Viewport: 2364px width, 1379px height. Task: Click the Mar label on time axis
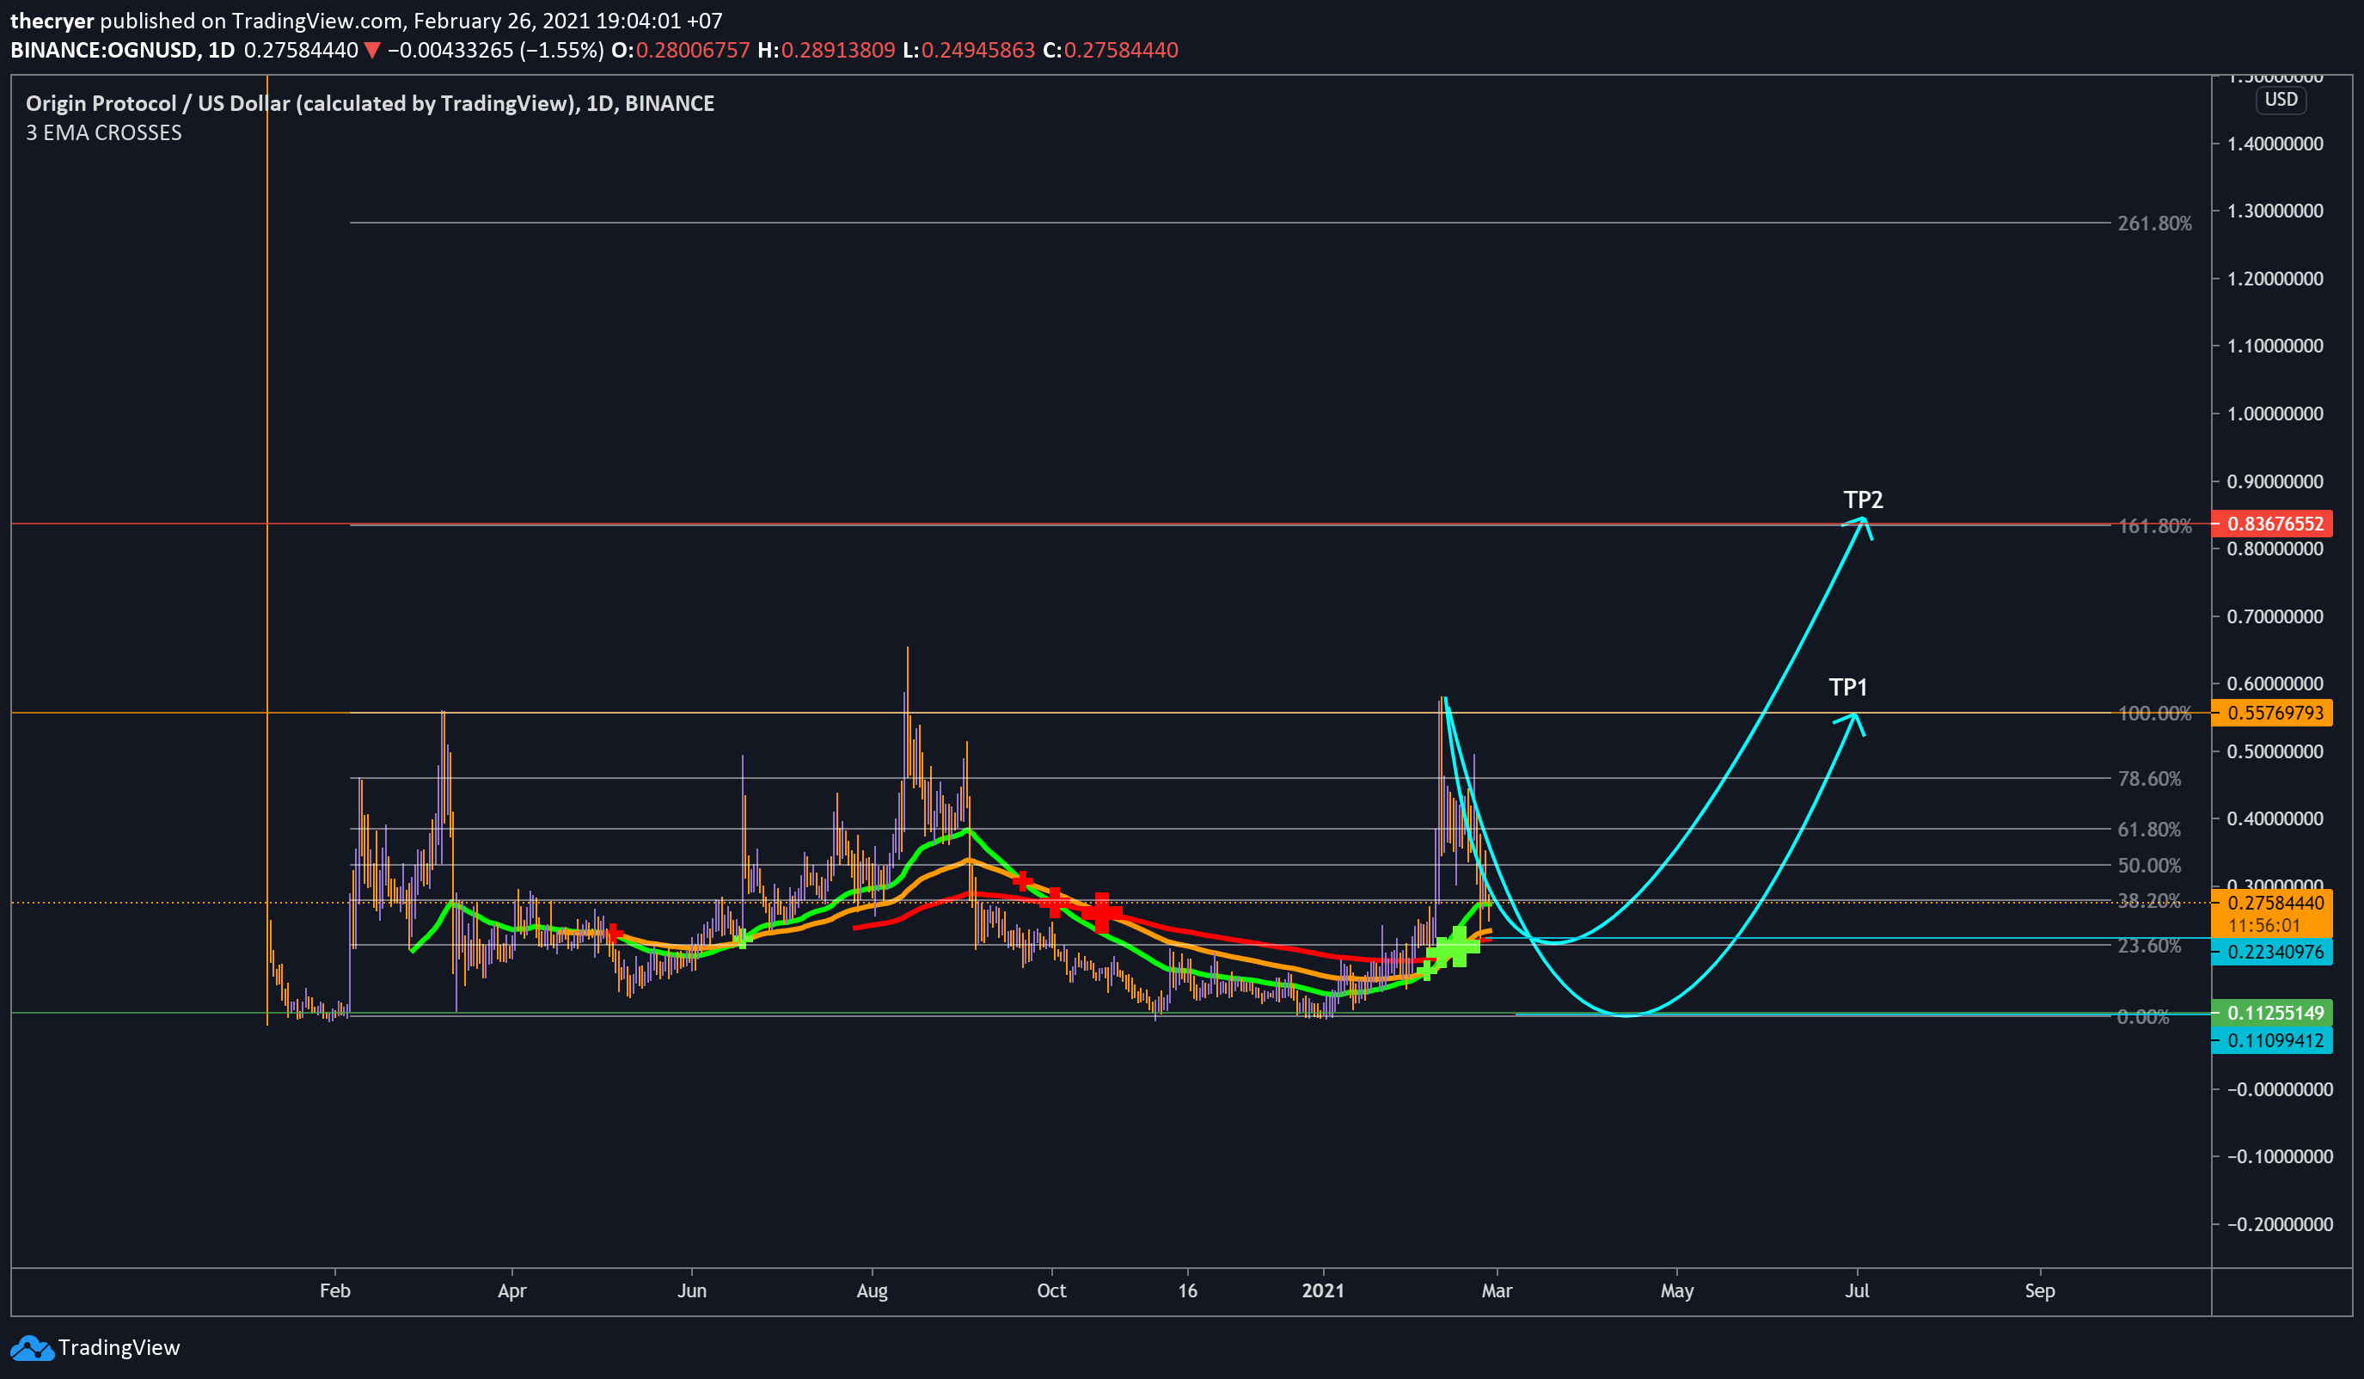[1497, 1290]
